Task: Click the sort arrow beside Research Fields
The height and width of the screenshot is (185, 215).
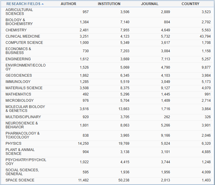Action: (43, 4)
